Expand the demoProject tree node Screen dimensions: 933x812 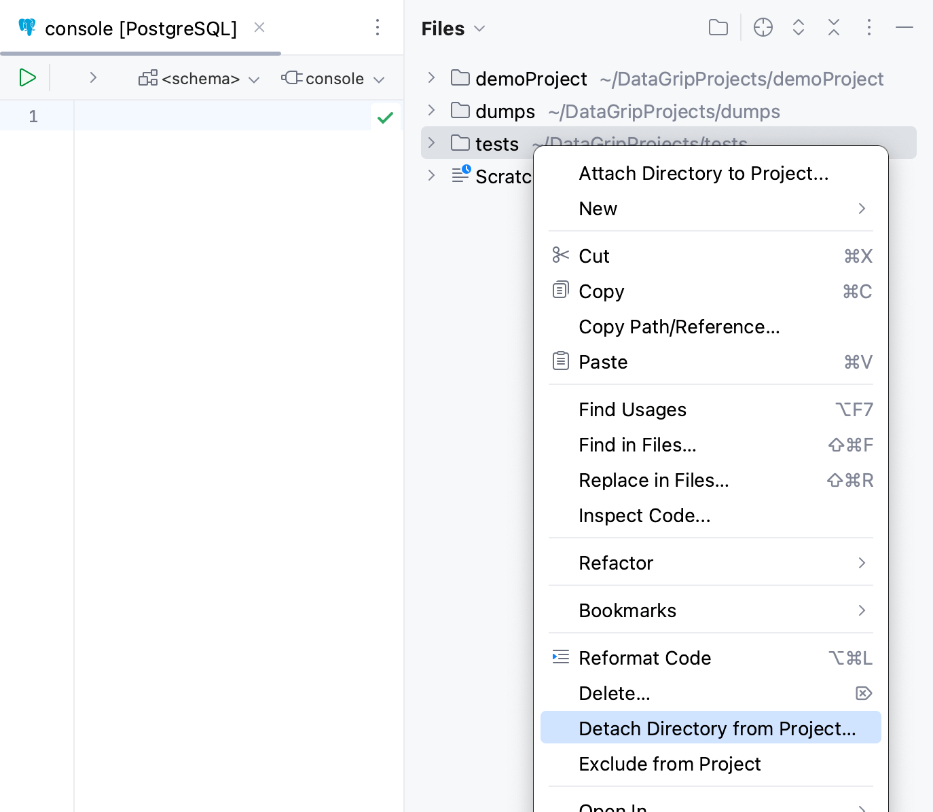tap(431, 77)
